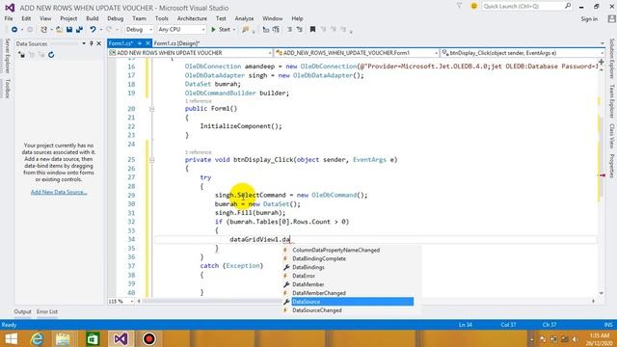Click the Sign in link

(589, 19)
